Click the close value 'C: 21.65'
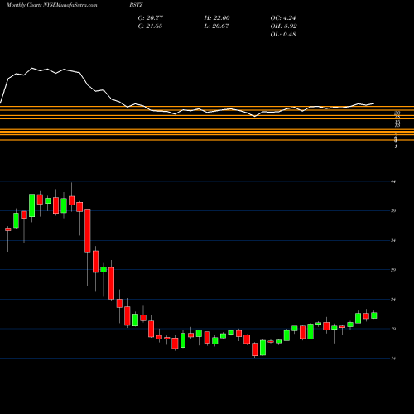The width and height of the screenshot is (414, 414). click(150, 26)
